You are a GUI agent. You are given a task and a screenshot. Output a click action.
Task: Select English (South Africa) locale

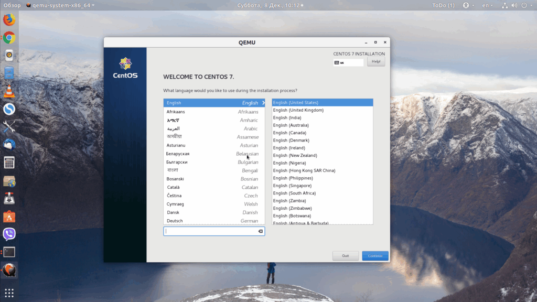323,193
